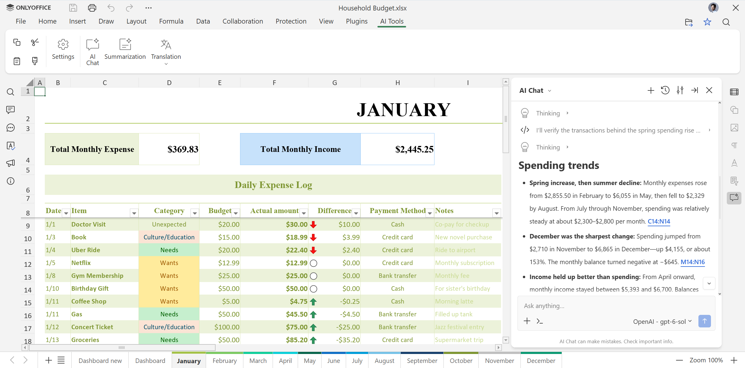Click the Print icon
This screenshot has height=368, width=745.
(92, 8)
